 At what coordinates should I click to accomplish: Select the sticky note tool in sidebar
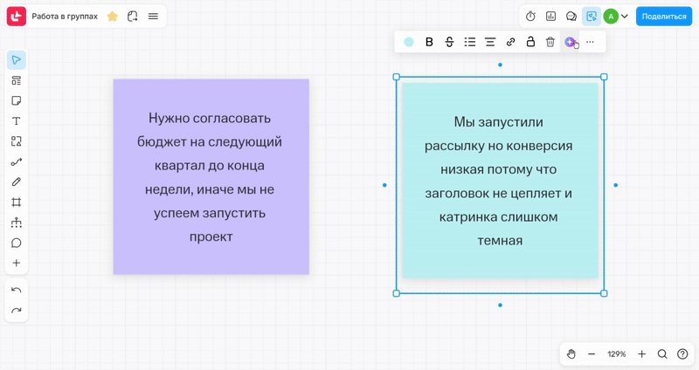pos(16,100)
